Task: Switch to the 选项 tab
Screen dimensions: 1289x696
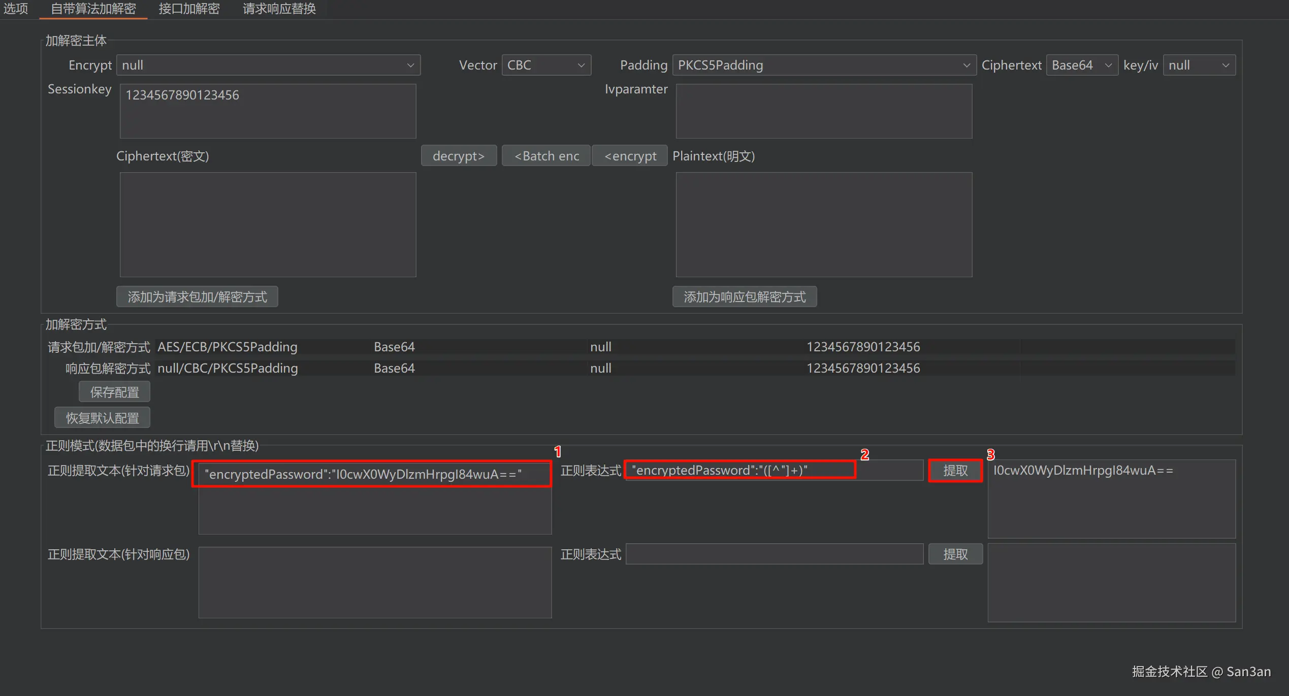Action: tap(16, 9)
